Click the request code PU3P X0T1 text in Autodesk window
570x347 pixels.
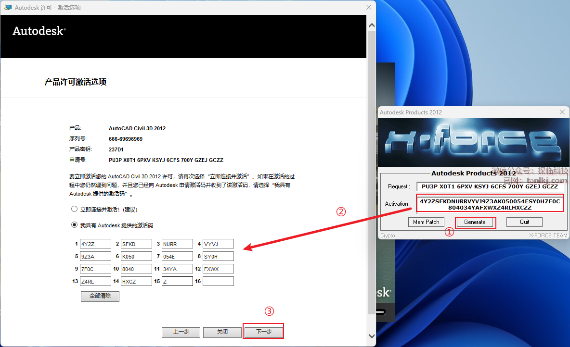click(x=166, y=160)
